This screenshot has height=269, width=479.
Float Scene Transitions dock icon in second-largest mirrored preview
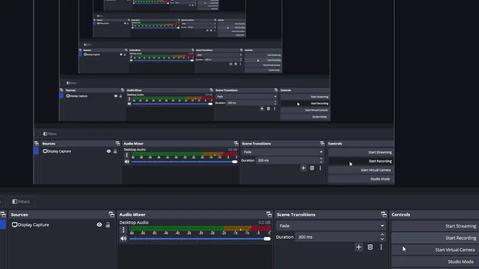point(276,90)
